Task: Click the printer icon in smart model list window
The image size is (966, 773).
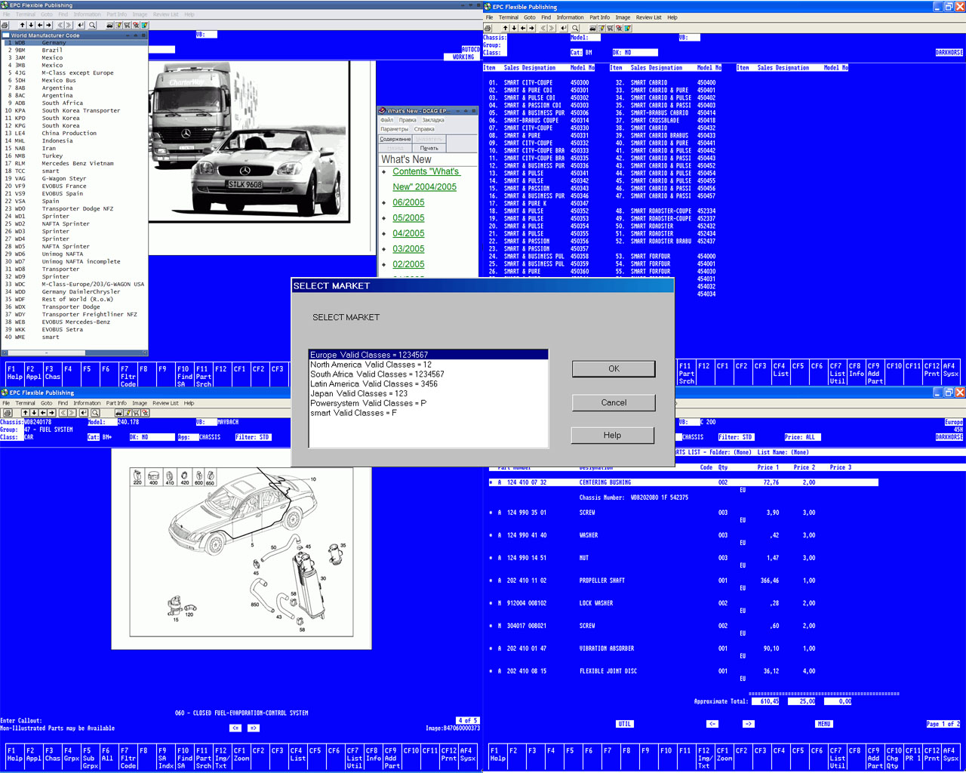Action: coord(488,28)
